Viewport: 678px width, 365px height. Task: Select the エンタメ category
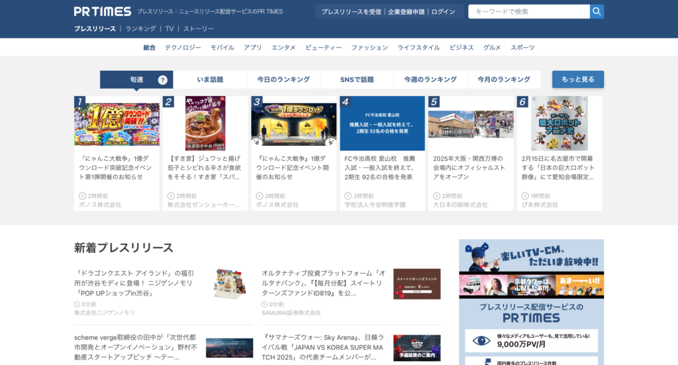[x=283, y=48]
